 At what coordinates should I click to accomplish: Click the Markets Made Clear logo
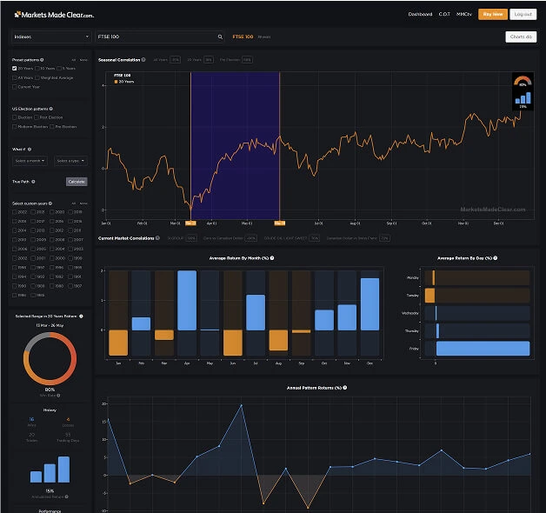[x=54, y=15]
